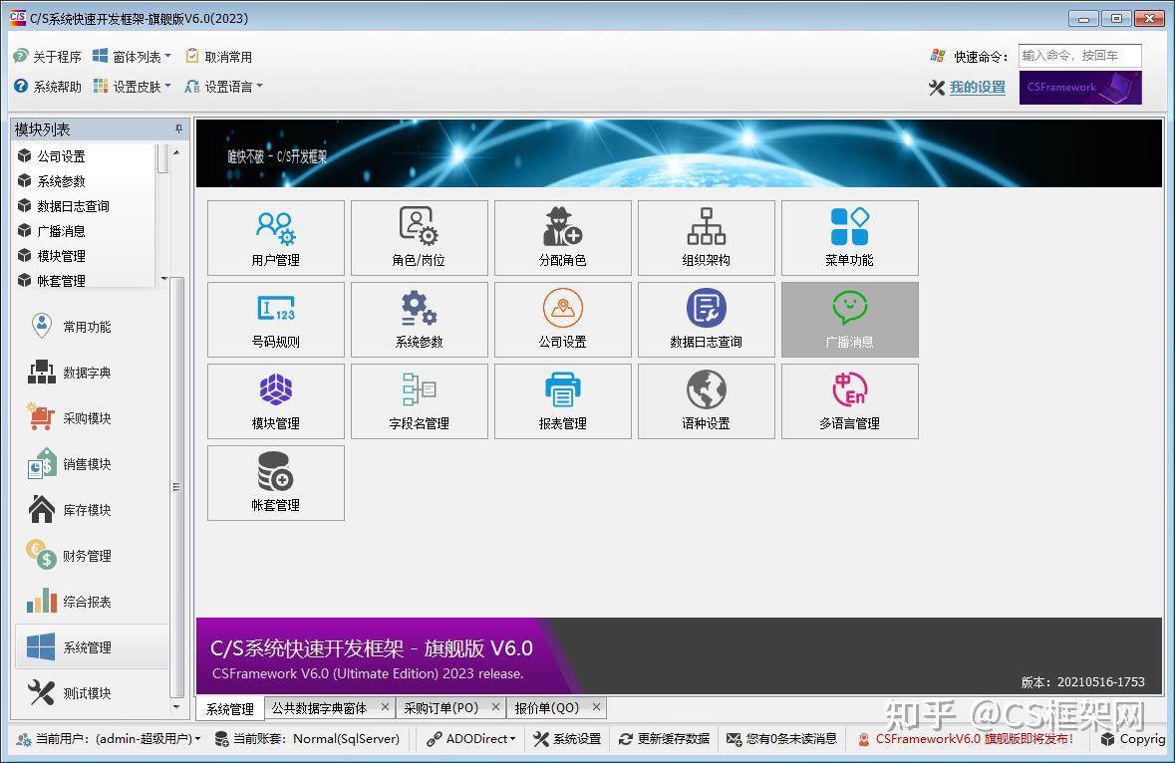1175x763 pixels.
Task: Open the 用户管理 module tile
Action: coord(275,237)
